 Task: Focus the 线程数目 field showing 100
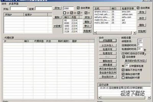tap(140, 41)
